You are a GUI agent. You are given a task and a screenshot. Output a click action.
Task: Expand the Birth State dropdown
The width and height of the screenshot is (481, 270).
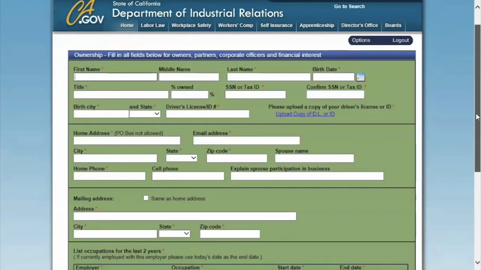coord(145,114)
